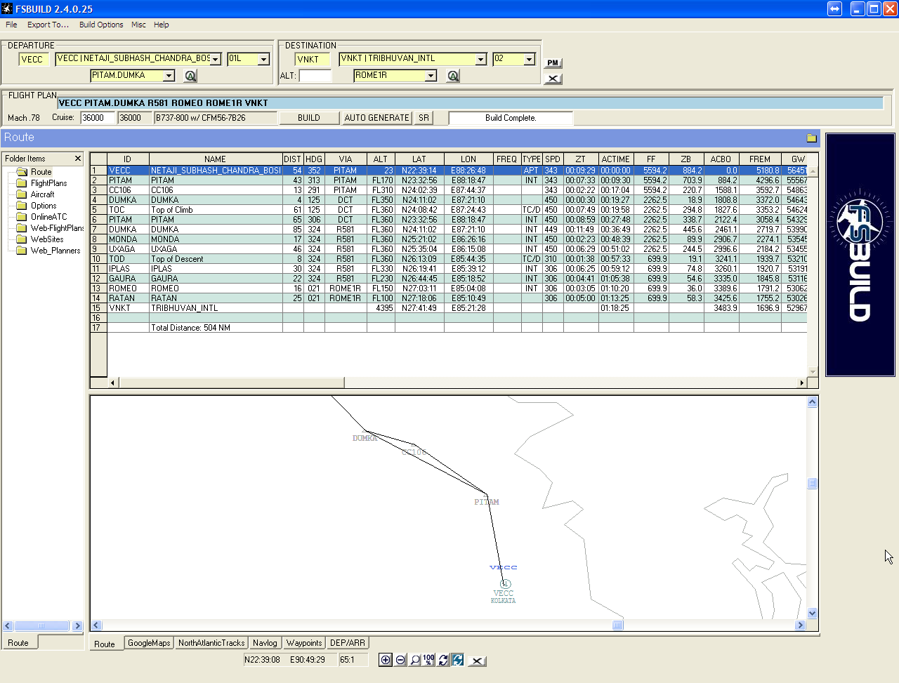Click the navlog table horizontal scrollbar
Screen dimensions: 899x683
point(232,383)
